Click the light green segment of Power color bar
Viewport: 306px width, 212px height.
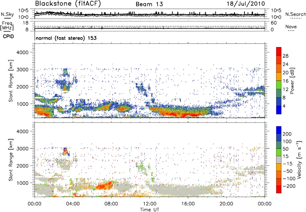tap(279, 85)
